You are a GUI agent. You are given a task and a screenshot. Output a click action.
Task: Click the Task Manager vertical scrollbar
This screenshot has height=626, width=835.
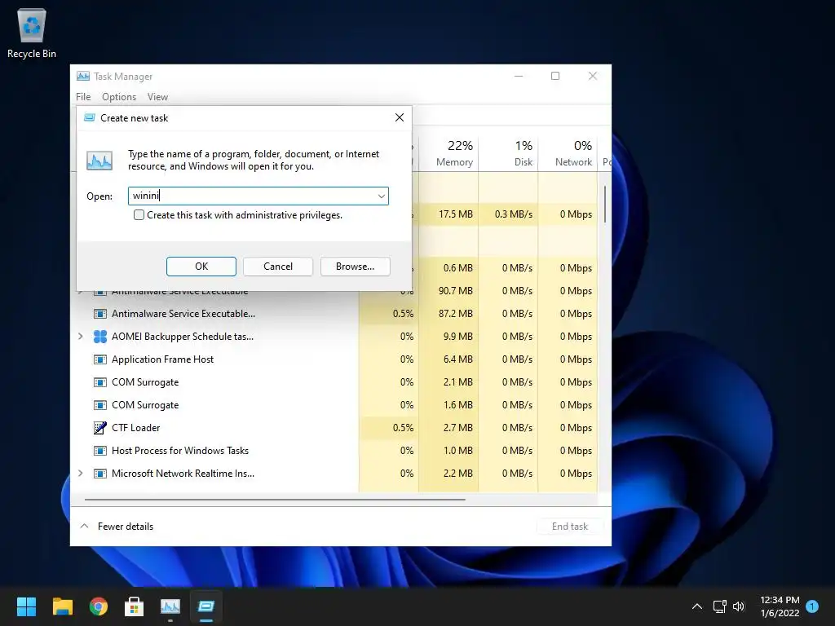click(605, 204)
